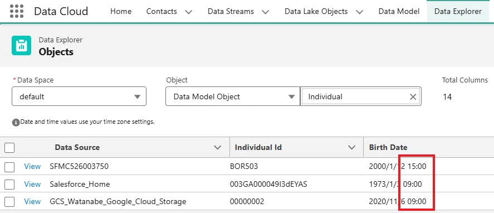Sort by the Individual Id column header
The height and width of the screenshot is (213, 494).
point(258,147)
